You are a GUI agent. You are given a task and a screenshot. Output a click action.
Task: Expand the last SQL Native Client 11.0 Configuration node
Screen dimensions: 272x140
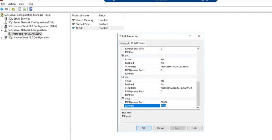click(x=2, y=38)
